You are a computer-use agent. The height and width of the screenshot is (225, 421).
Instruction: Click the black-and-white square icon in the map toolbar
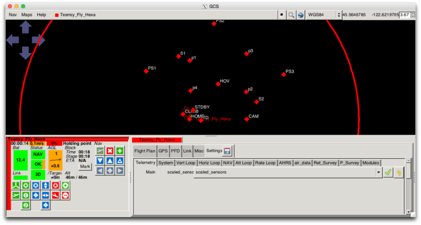(x=282, y=15)
